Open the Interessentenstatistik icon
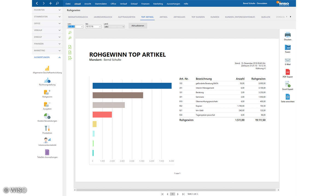Screen dimensions: 328x196 coord(47,140)
